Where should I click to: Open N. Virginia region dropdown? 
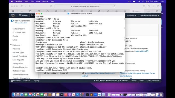132,15
